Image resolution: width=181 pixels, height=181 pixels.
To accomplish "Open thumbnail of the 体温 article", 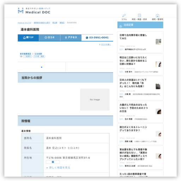I will click(x=158, y=87).
